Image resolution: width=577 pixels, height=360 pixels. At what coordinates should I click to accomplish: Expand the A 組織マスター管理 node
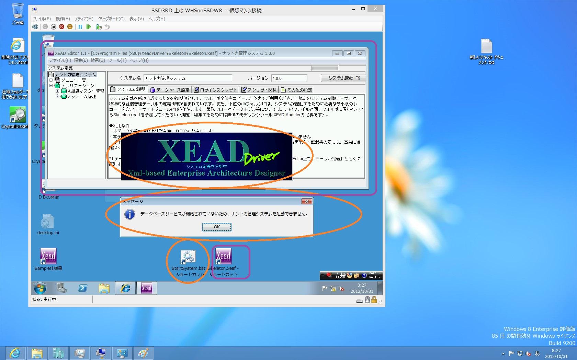tap(58, 91)
